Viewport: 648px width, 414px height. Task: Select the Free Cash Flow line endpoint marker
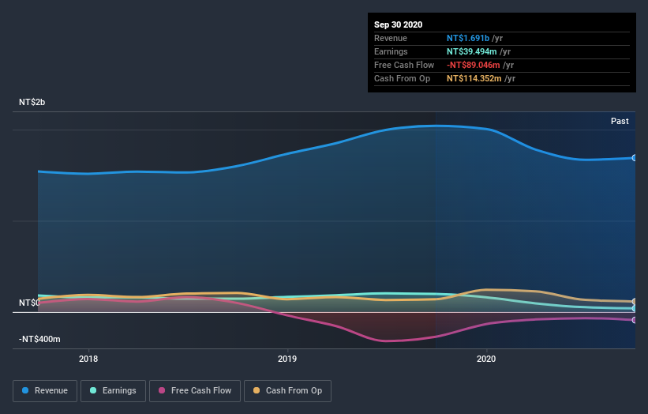[x=635, y=320]
